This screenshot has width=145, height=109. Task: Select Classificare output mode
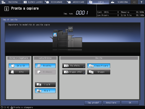[x=99, y=66]
